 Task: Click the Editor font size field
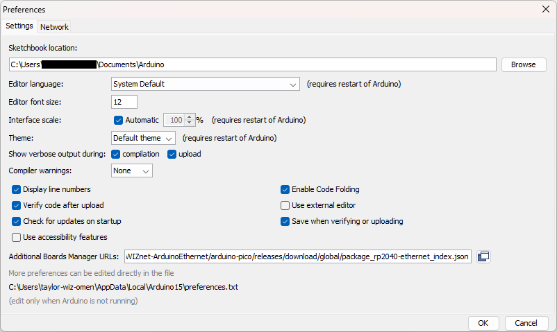coord(124,102)
